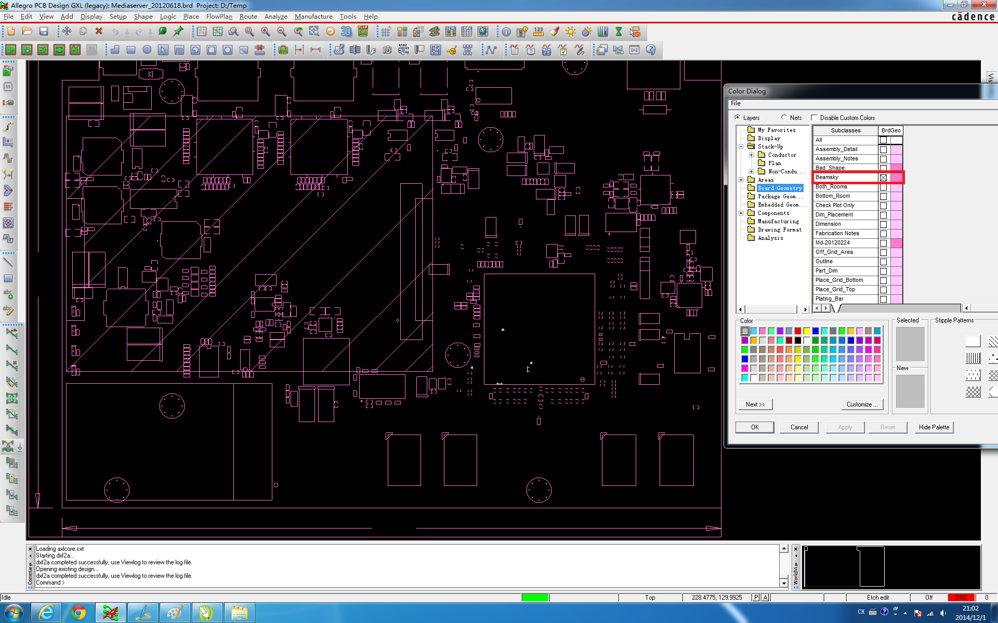The image size is (998, 623).
Task: Check the Both_Rooms visibility checkbox
Action: pos(883,187)
